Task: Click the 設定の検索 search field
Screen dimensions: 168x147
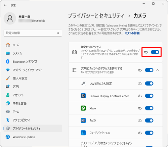Action: 33,33
